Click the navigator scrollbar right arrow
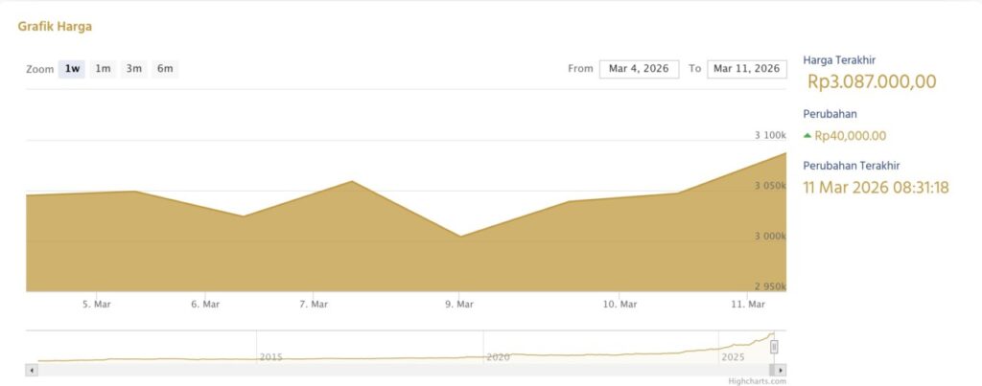The width and height of the screenshot is (982, 386). [781, 369]
